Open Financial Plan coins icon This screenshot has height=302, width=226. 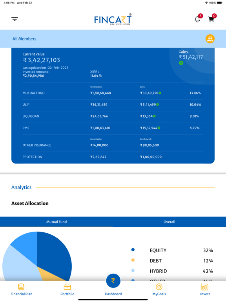click(x=21, y=287)
